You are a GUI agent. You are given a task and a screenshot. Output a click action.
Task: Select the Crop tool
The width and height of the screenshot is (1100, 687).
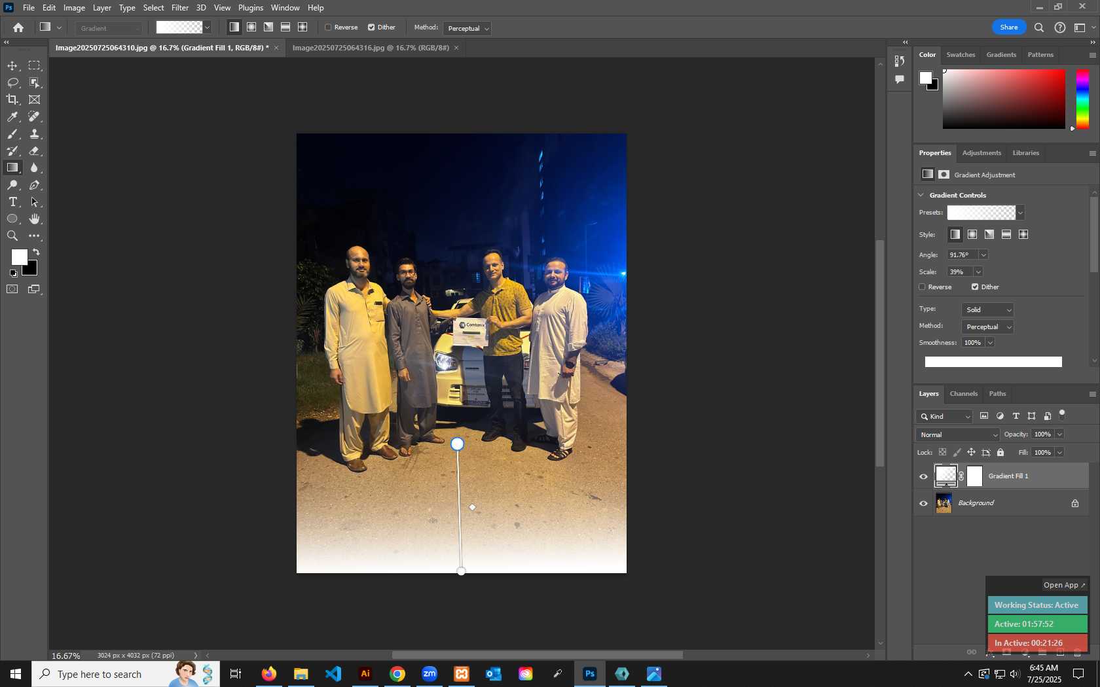pos(12,99)
